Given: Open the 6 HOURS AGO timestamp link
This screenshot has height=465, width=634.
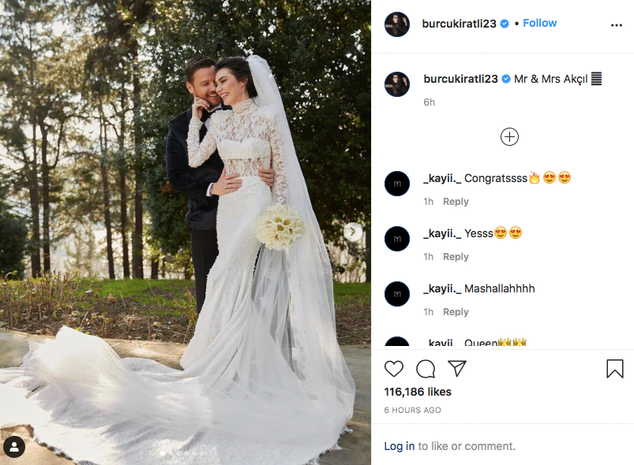Looking at the screenshot, I should point(412,410).
